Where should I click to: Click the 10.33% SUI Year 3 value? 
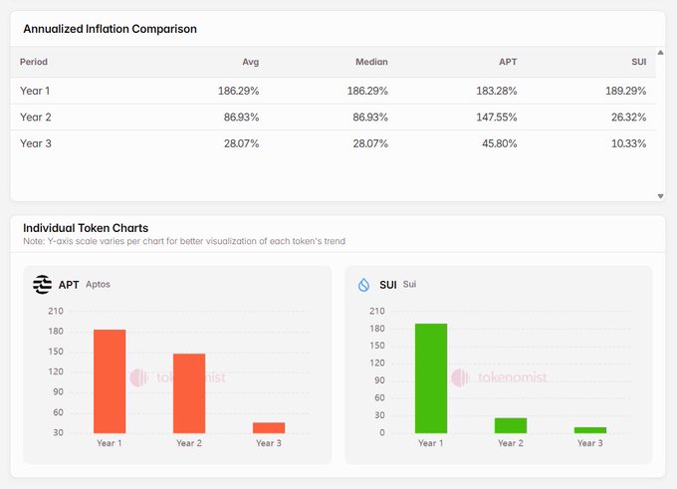tap(628, 143)
